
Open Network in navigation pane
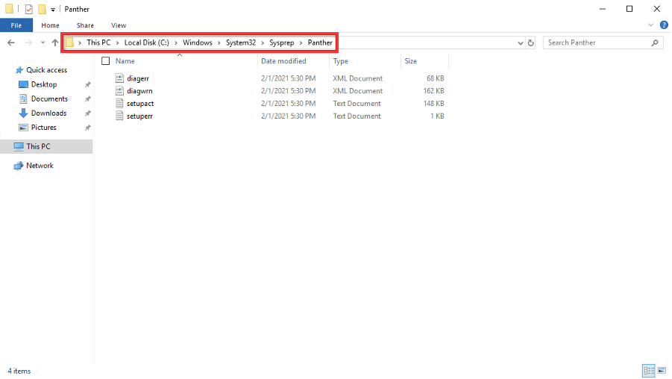tap(40, 166)
